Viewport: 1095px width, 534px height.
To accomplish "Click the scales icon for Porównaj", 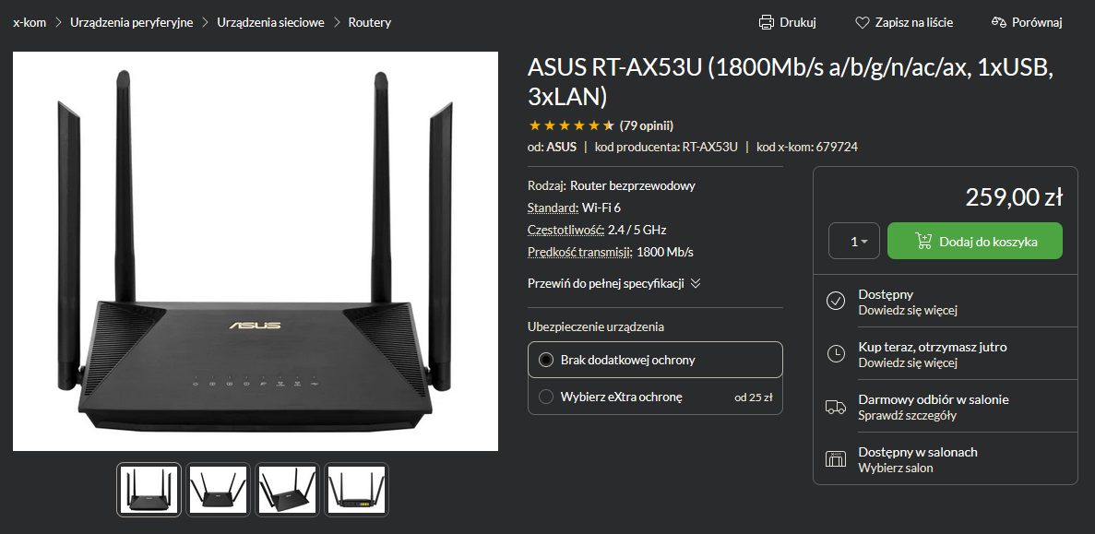I will point(999,22).
